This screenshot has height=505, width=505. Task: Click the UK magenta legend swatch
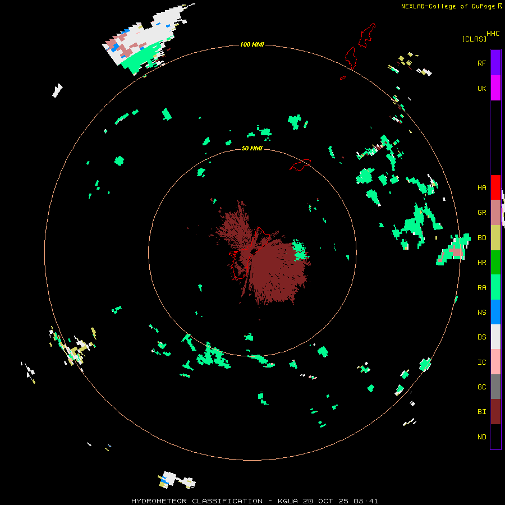[495, 88]
